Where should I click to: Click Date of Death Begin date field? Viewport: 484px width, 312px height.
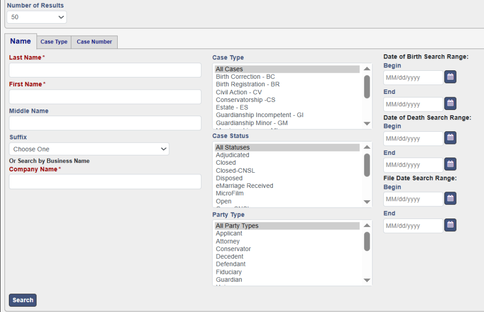click(x=413, y=138)
